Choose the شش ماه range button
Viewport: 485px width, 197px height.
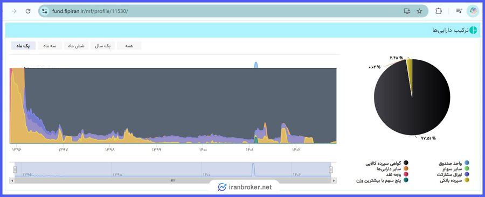tap(76, 46)
